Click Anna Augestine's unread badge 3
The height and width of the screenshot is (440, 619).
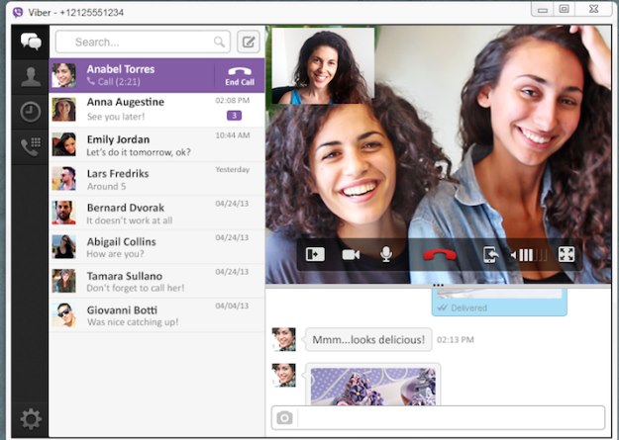234,116
